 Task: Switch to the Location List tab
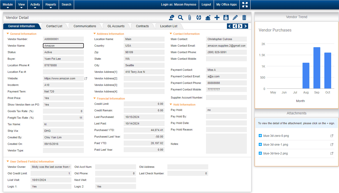pyautogui.click(x=169, y=26)
